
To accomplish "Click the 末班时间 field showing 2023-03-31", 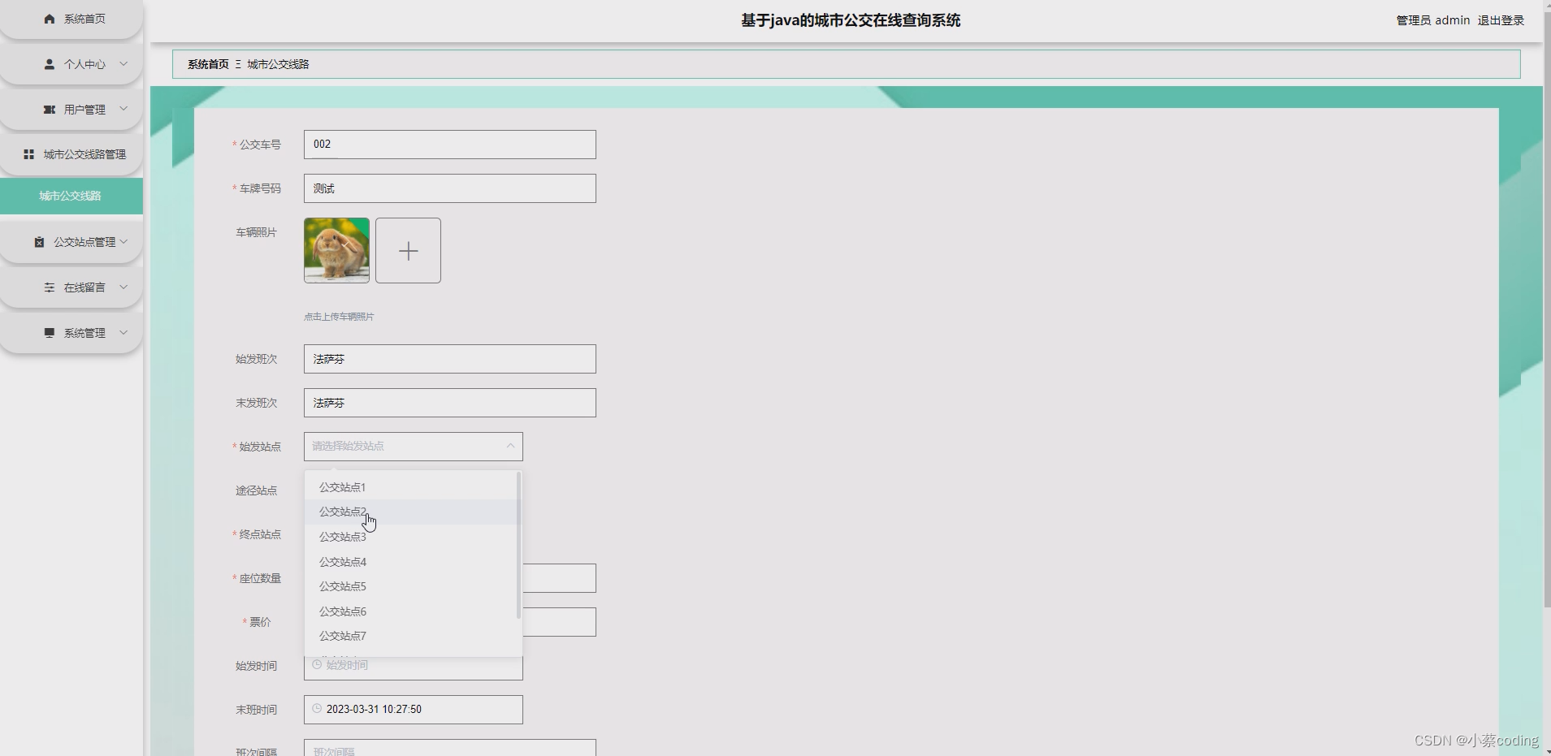I will [414, 710].
